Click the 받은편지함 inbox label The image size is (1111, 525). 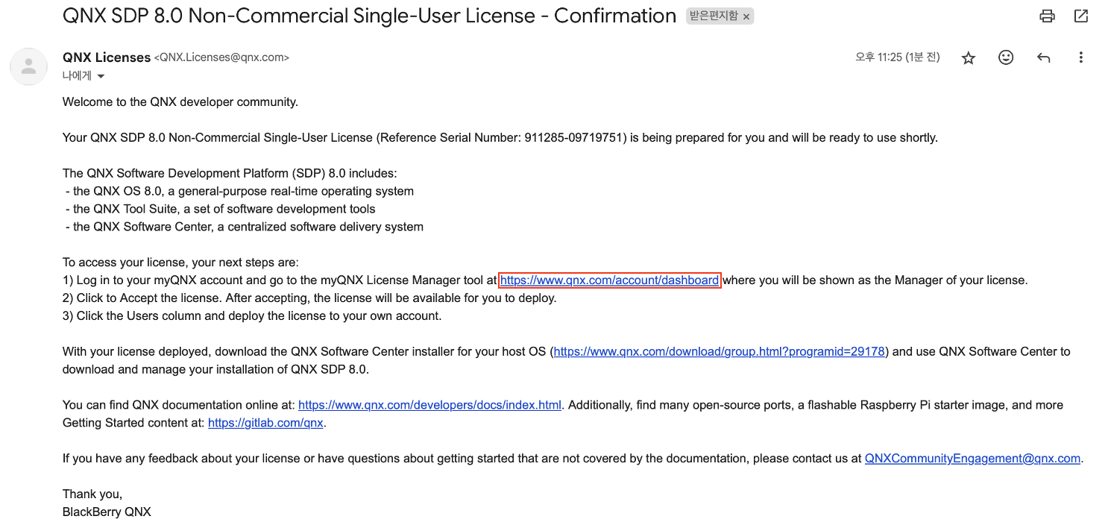714,16
